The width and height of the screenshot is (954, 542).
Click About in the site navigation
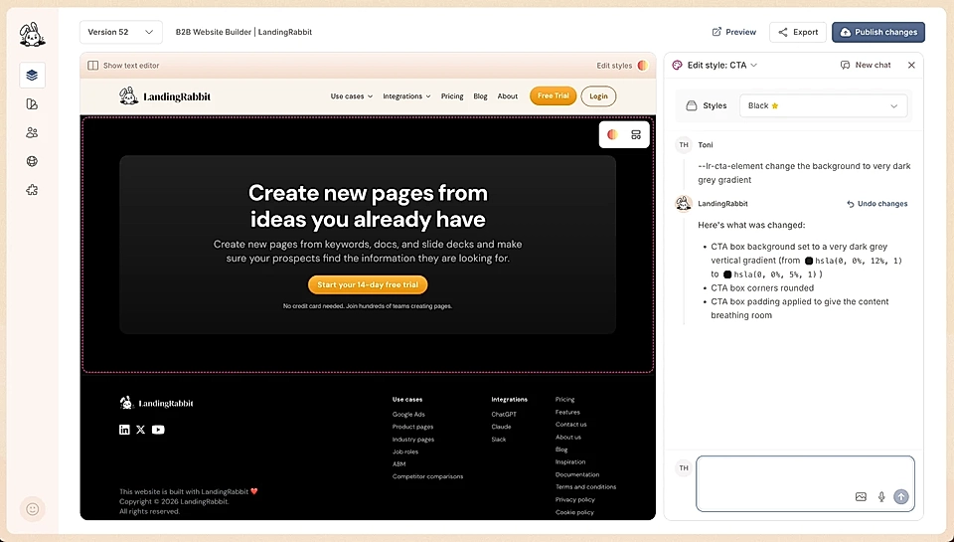click(508, 96)
